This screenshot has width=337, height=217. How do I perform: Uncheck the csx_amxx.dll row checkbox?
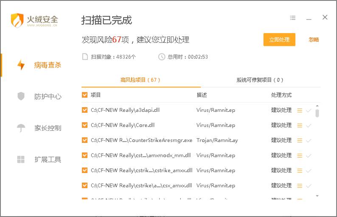(x=85, y=185)
